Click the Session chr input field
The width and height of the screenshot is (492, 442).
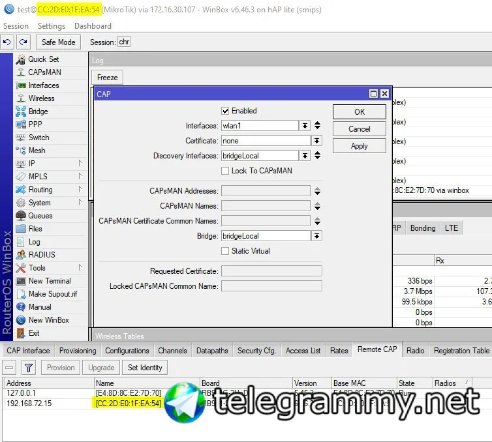tap(124, 42)
